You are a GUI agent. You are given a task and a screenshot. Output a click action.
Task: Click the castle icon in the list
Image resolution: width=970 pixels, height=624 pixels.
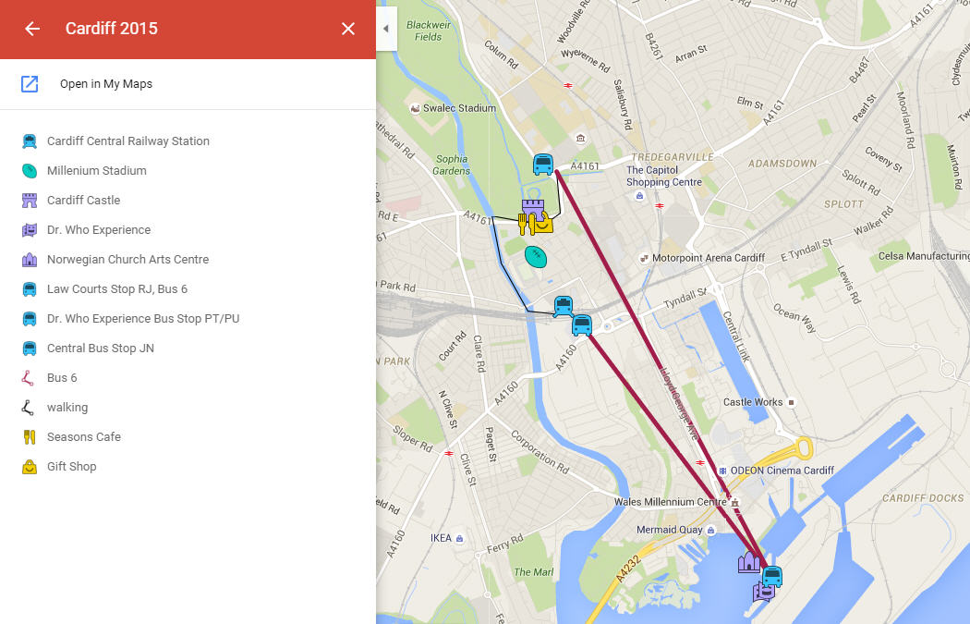(29, 200)
